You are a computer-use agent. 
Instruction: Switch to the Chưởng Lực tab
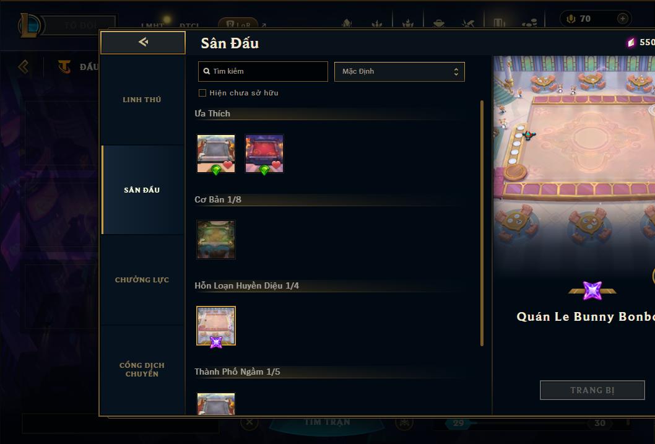142,280
